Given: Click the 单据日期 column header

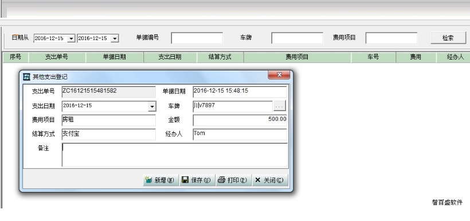Looking at the screenshot, I should point(115,57).
